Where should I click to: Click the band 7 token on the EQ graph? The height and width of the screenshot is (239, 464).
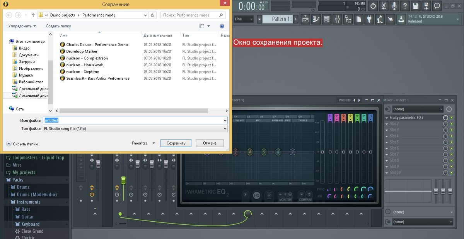tap(293, 152)
